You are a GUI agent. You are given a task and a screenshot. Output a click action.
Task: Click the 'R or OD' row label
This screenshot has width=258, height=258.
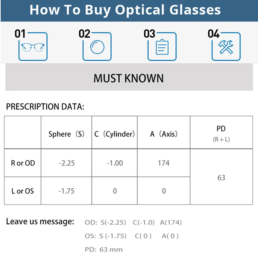tap(23, 163)
